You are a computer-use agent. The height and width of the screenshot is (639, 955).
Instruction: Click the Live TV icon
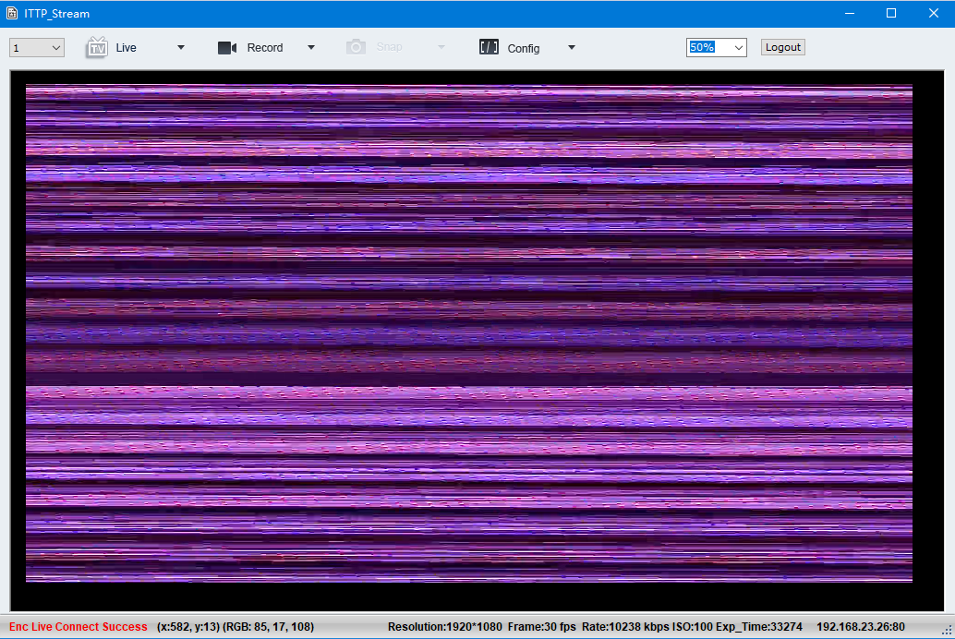97,47
